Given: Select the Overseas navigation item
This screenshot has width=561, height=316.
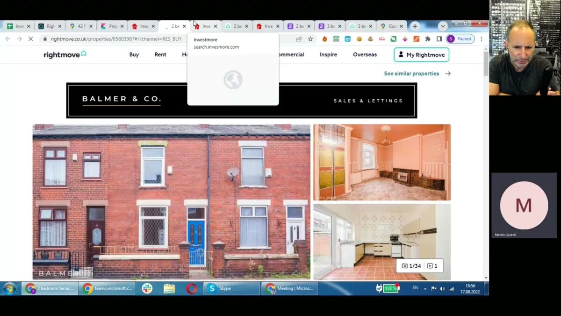Looking at the screenshot, I should [365, 54].
